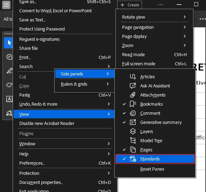The image size is (206, 192).
Task: Toggle the Standards checkmark
Action: point(124,159)
